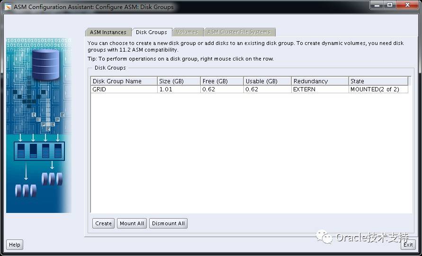Close the ASM Configuration Assistant window

(x=407, y=5)
